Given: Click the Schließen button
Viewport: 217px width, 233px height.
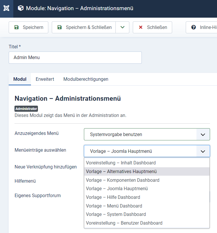Looking at the screenshot, I should click(x=152, y=27).
